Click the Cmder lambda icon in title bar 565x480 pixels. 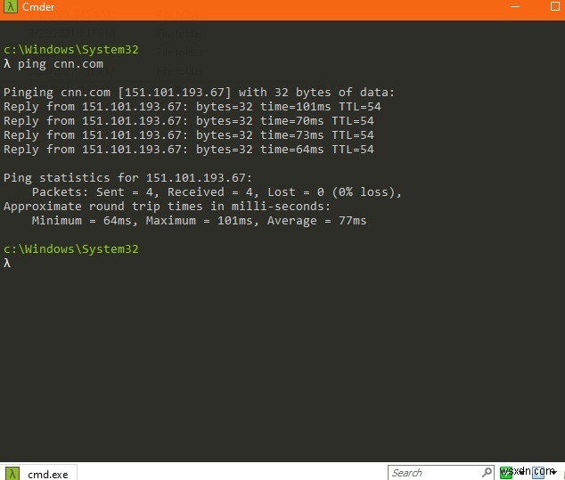tap(11, 6)
